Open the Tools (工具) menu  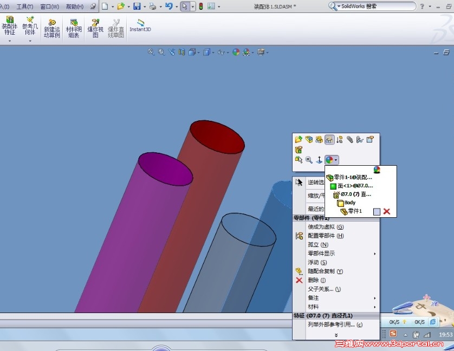coord(24,6)
